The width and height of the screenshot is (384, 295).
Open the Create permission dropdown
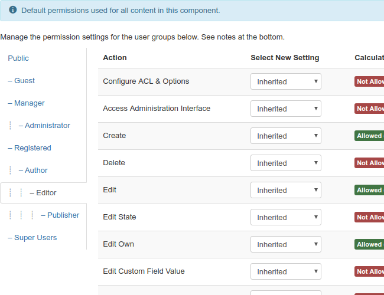pyautogui.click(x=286, y=136)
